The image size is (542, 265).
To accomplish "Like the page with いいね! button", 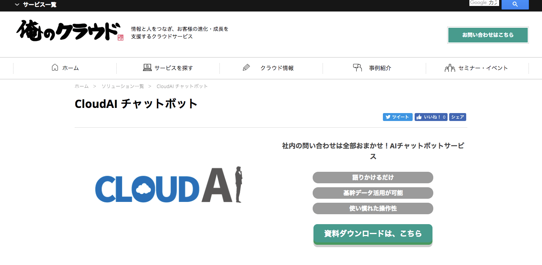I will click(x=431, y=117).
